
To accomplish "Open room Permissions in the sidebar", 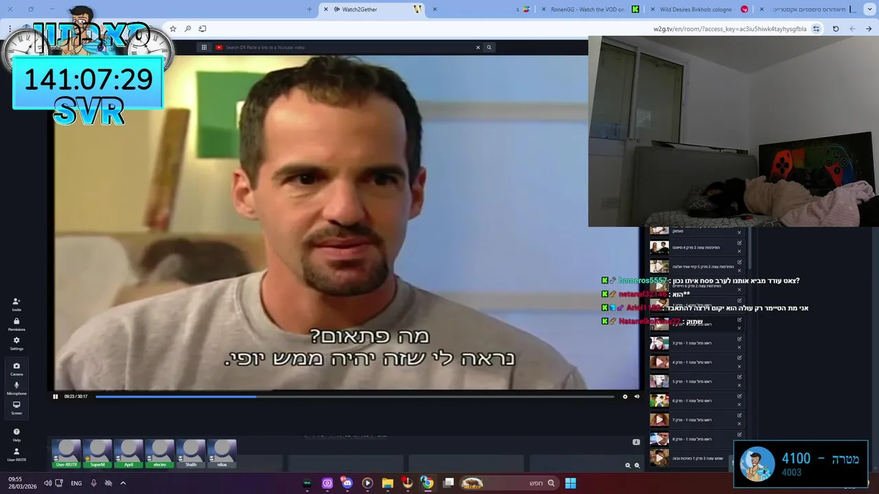I will point(16,324).
